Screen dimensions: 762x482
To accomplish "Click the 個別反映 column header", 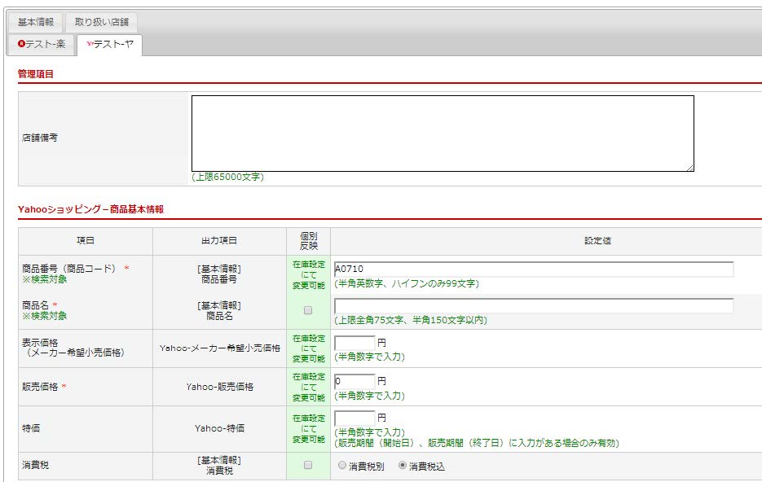I will click(308, 241).
